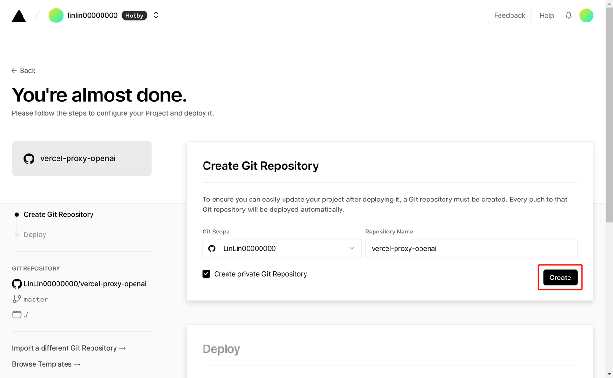Open the Feedback button
The height and width of the screenshot is (378, 613).
pos(510,15)
